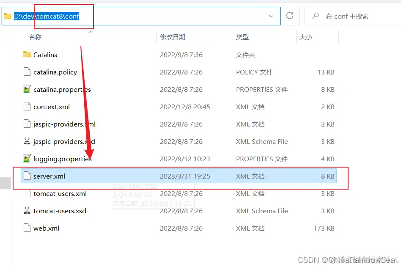Screen dimensions: 401x267
Task: Click the 173 KB size of web.xml
Action: [x=324, y=228]
